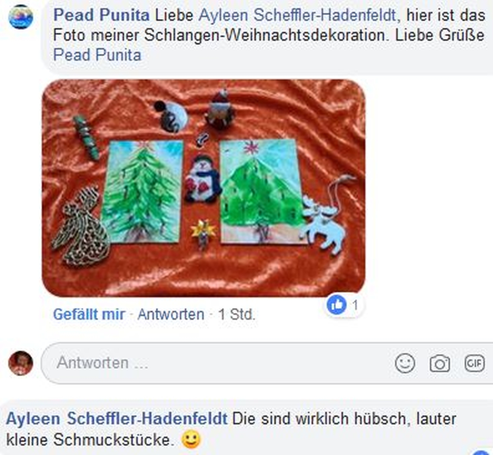
Task: Open Ayleen Scheffler-Hadenfeldt author name in lower comment
Action: coord(117,419)
